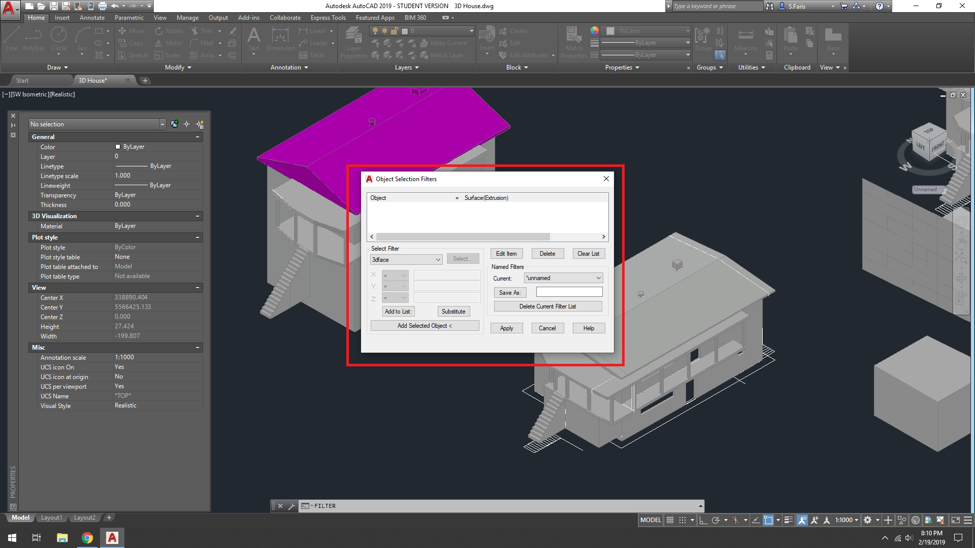Screen dimensions: 975x548
Task: Click the Clean Screen status bar icon
Action: (955, 520)
